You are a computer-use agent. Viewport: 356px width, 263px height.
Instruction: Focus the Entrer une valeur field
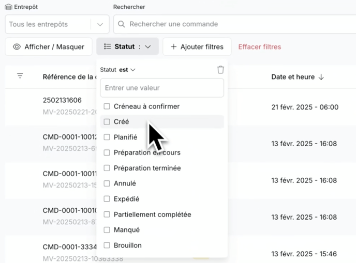[162, 88]
